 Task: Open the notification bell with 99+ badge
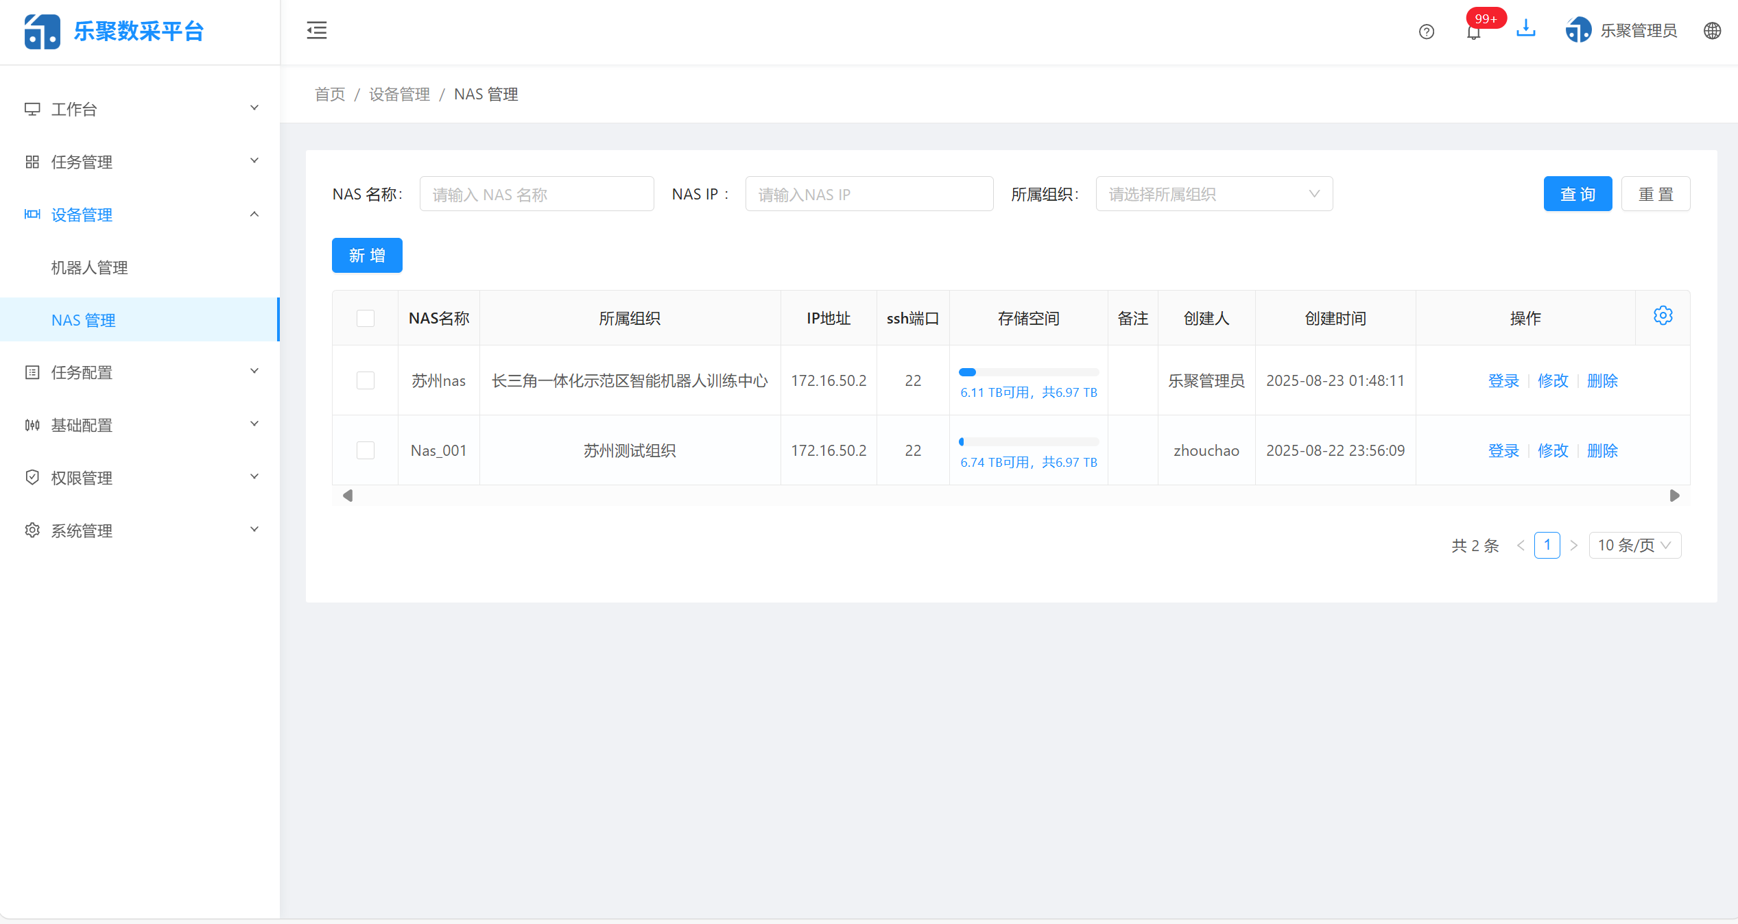tap(1473, 33)
